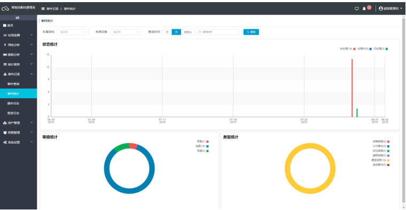Screen dimensions: 406x210
Task: Collapse 事件记录 menu chevron
Action: click(x=32, y=74)
